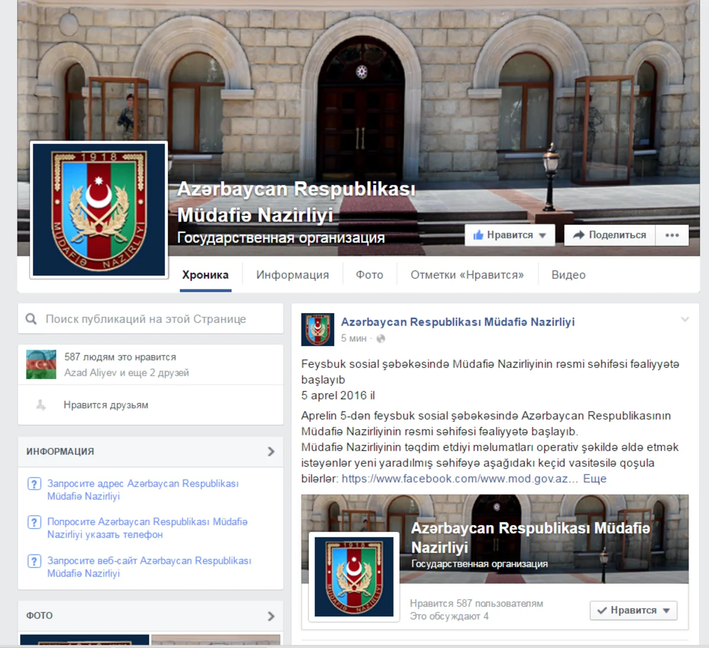The height and width of the screenshot is (648, 709).
Task: Click question icon beside Запросите веб-сайт
Action: [34, 561]
